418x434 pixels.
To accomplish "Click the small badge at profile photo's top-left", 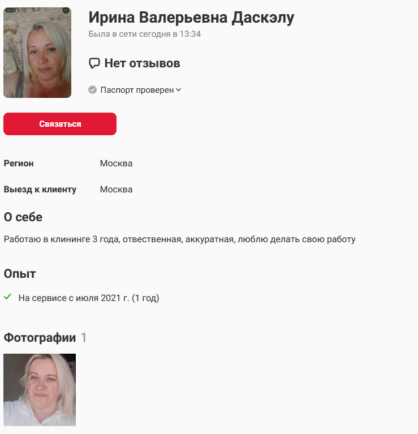I will (11, 10).
